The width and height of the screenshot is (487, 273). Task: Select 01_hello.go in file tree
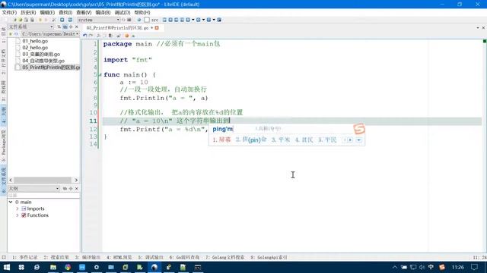coord(35,41)
